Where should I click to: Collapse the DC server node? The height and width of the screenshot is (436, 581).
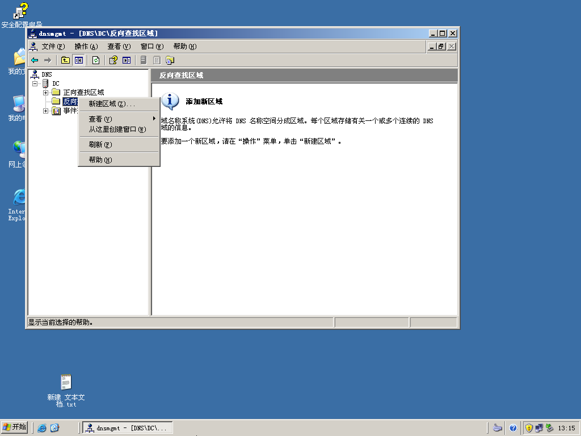(x=35, y=83)
